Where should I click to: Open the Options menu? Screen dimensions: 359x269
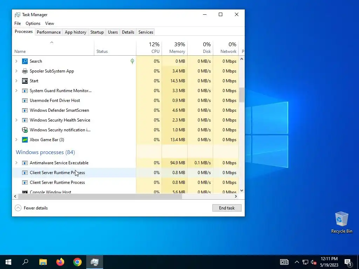tap(33, 23)
